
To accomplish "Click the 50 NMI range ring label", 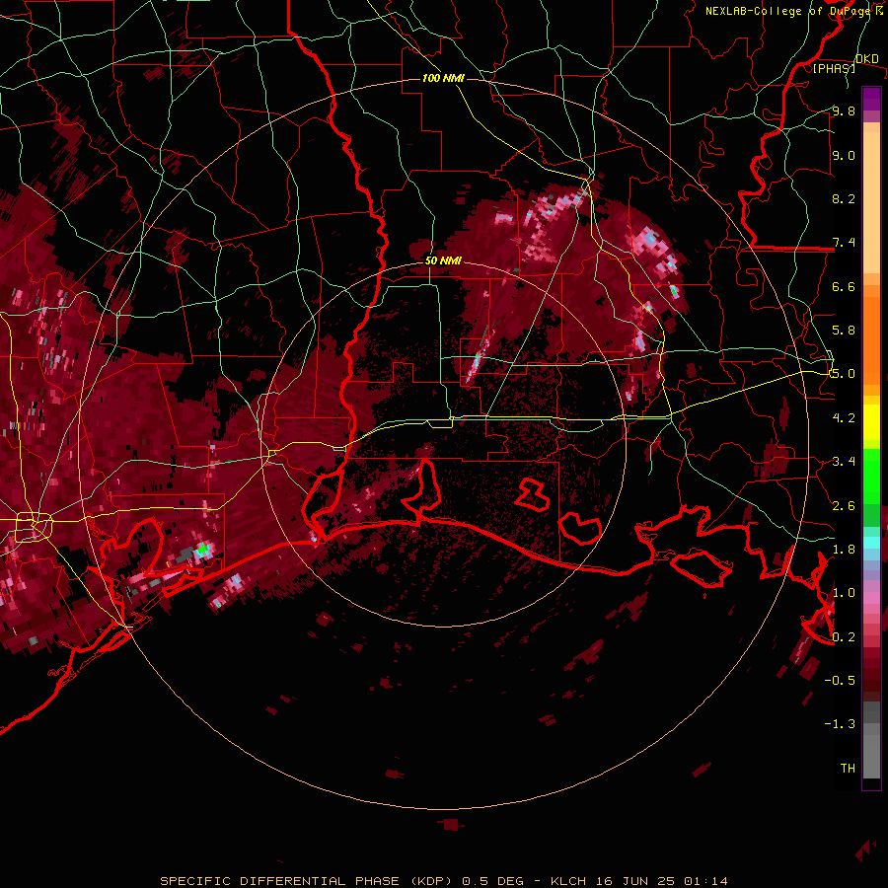I will [443, 260].
